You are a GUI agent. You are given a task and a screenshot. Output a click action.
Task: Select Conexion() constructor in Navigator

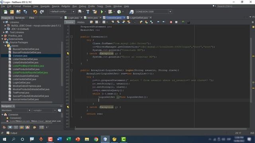[16, 118]
